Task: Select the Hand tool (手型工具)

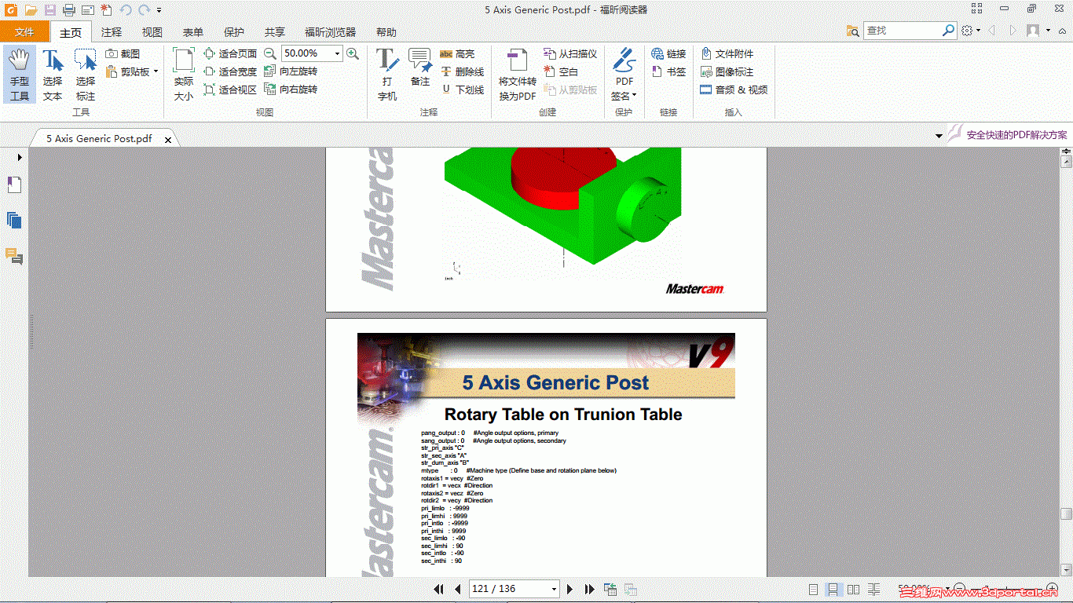Action: (x=20, y=75)
